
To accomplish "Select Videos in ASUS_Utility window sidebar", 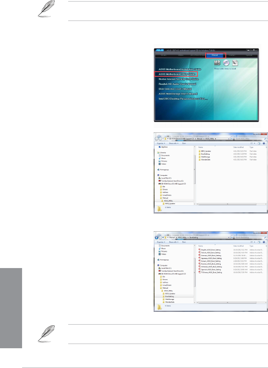I will click(162, 164).
